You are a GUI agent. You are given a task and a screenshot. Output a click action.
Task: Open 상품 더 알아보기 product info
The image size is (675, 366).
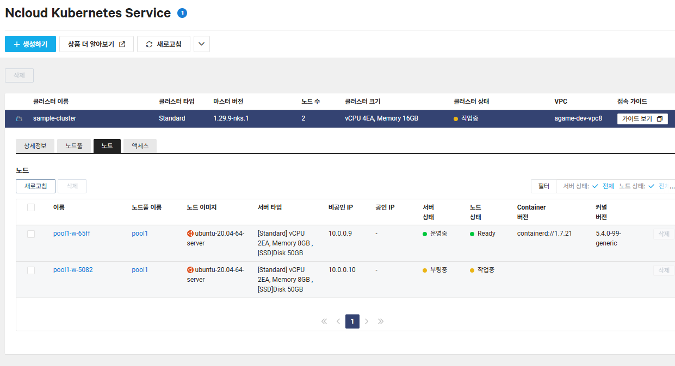(x=96, y=45)
